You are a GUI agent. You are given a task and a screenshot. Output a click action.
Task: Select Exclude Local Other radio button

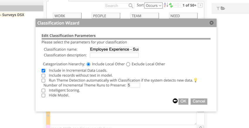tap(128, 64)
